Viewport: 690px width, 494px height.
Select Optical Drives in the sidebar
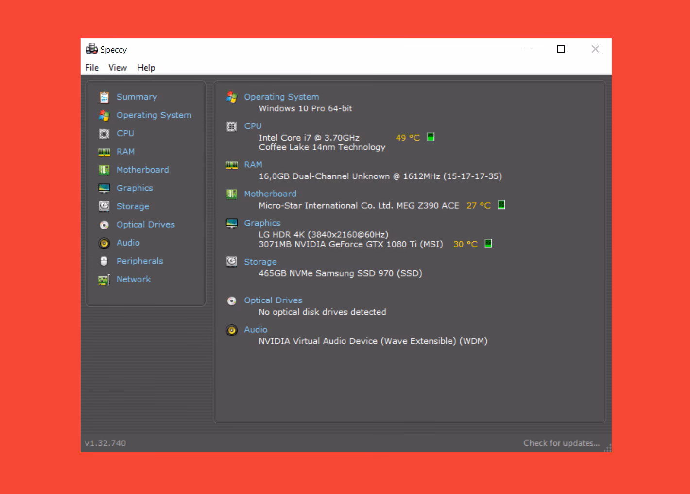pyautogui.click(x=146, y=225)
